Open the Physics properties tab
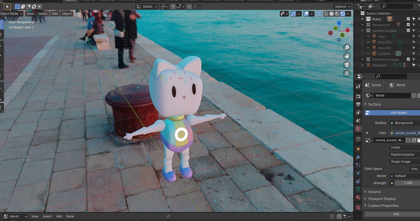Image resolution: width=420 pixels, height=221 pixels. click(358, 173)
